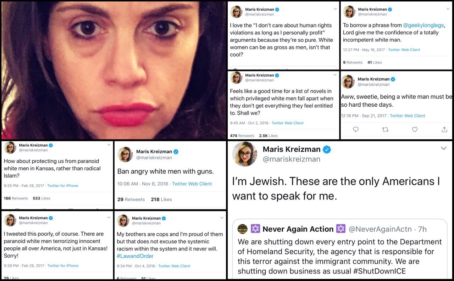Screen dimensions: 454x281
Task: Click the #LawandOrder hashtag
Action: point(135,256)
